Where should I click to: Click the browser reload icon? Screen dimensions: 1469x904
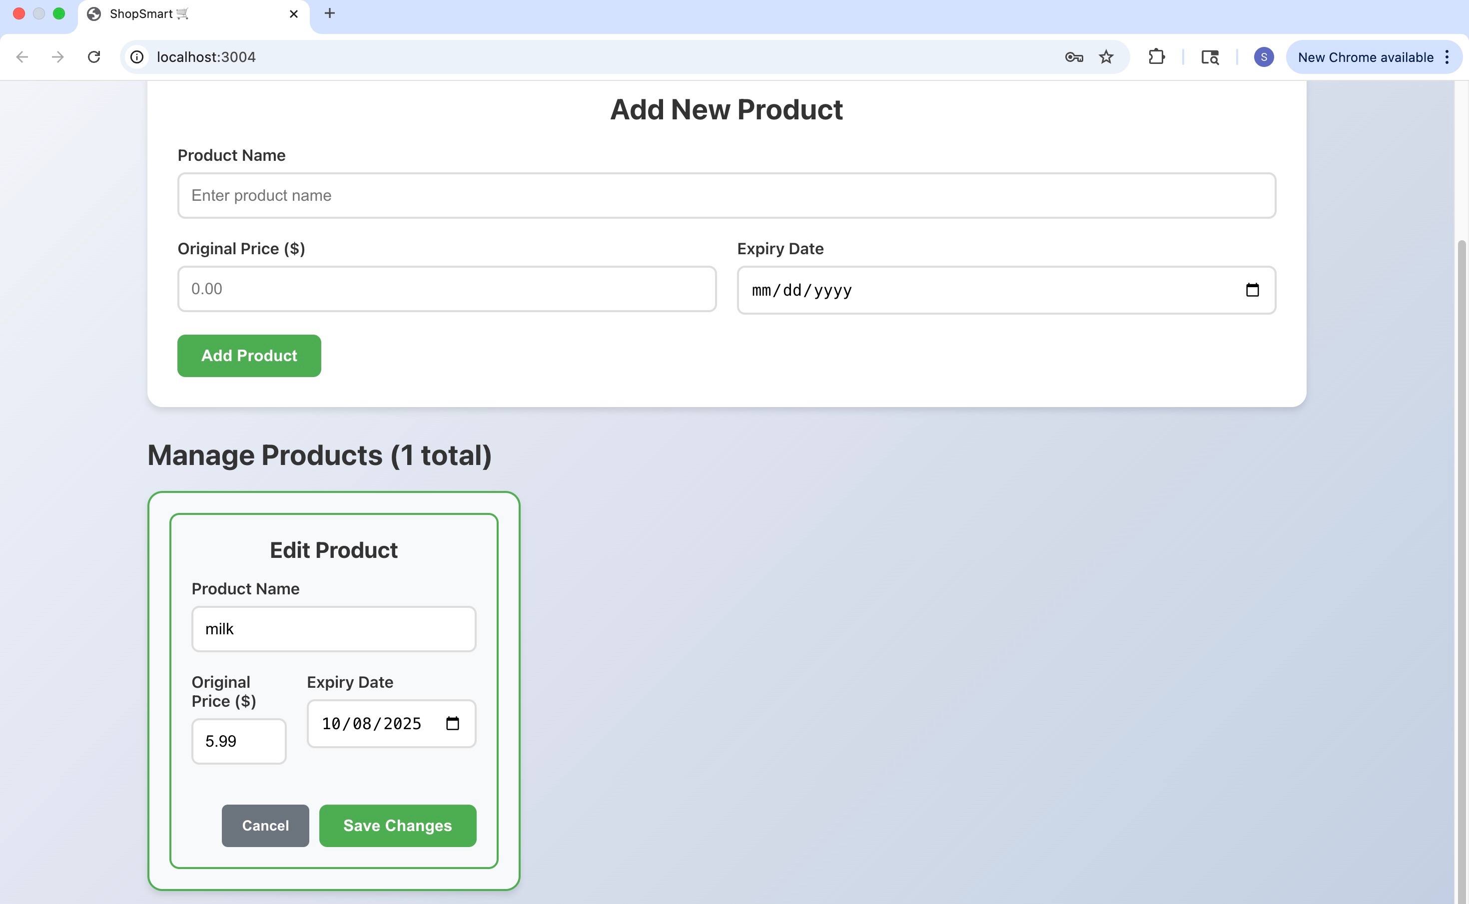(x=94, y=57)
